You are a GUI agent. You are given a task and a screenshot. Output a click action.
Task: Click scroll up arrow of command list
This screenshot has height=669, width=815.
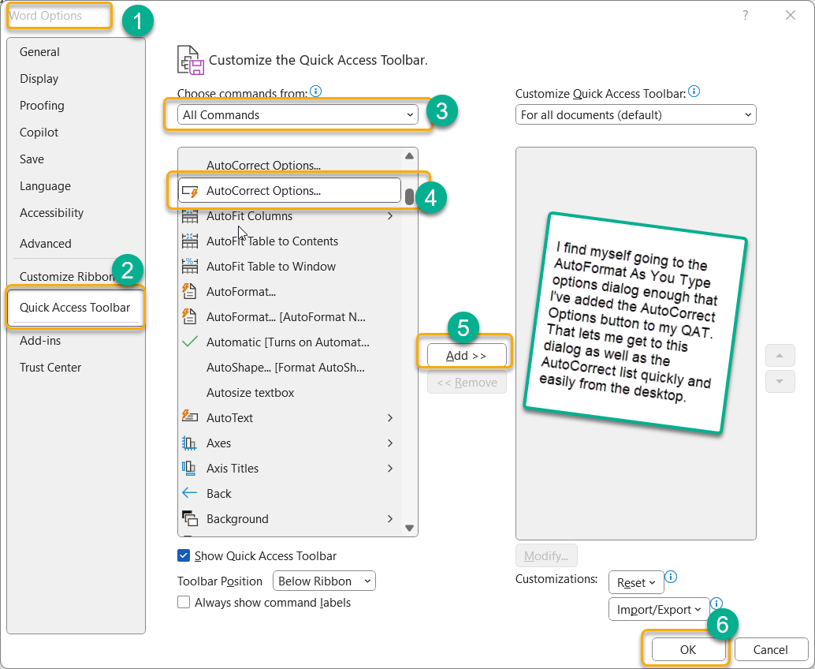[410, 156]
